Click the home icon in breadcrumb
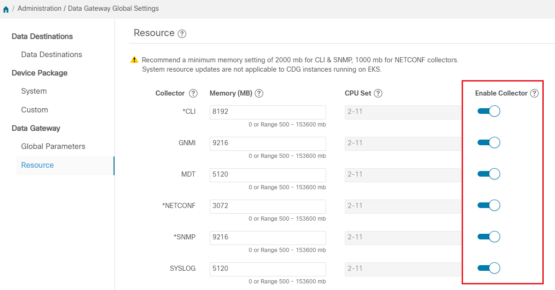 click(6, 9)
